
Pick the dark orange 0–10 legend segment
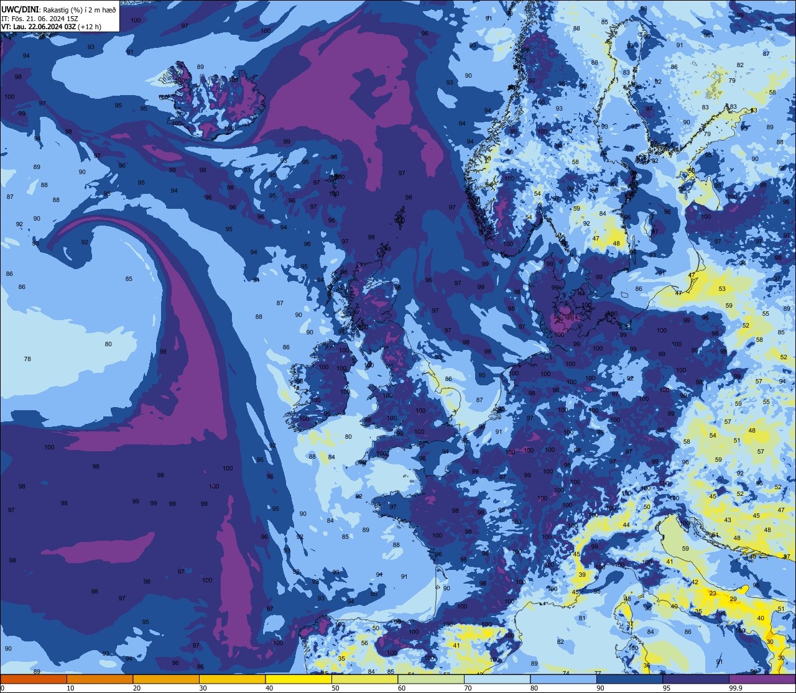point(34,679)
